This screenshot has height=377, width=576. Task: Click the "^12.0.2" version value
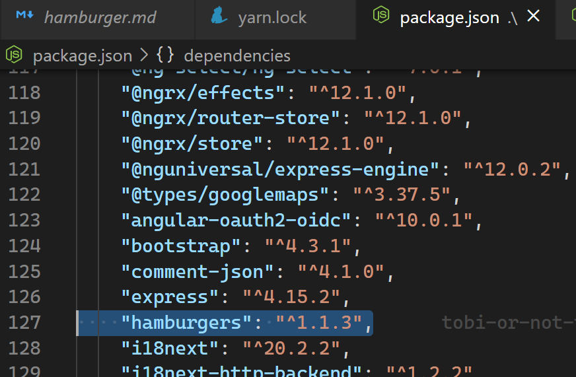(x=512, y=170)
